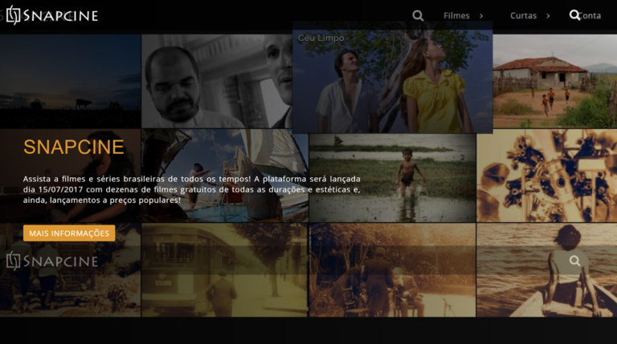Click the orange SNAPCINE heading

pyautogui.click(x=74, y=147)
